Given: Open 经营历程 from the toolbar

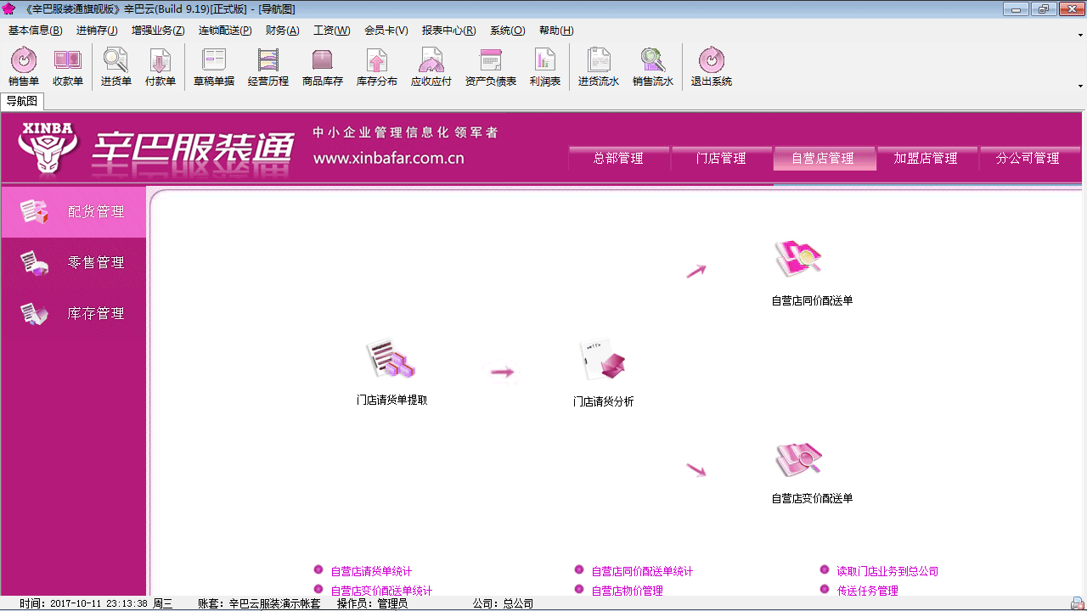Looking at the screenshot, I should click(x=268, y=67).
